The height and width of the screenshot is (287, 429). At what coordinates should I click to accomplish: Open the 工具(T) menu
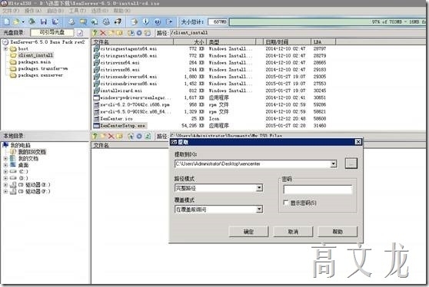click(x=77, y=11)
